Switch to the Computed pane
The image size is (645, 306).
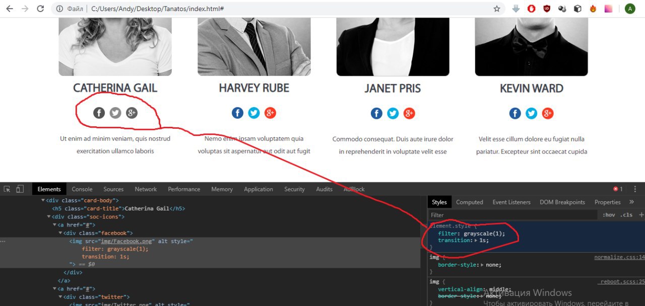470,202
